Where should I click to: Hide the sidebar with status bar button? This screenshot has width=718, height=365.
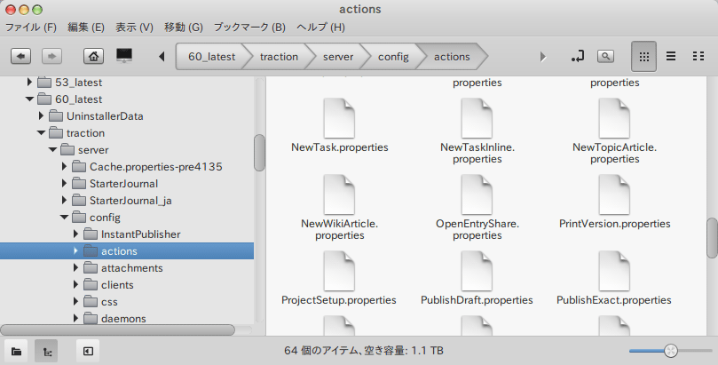click(x=88, y=351)
